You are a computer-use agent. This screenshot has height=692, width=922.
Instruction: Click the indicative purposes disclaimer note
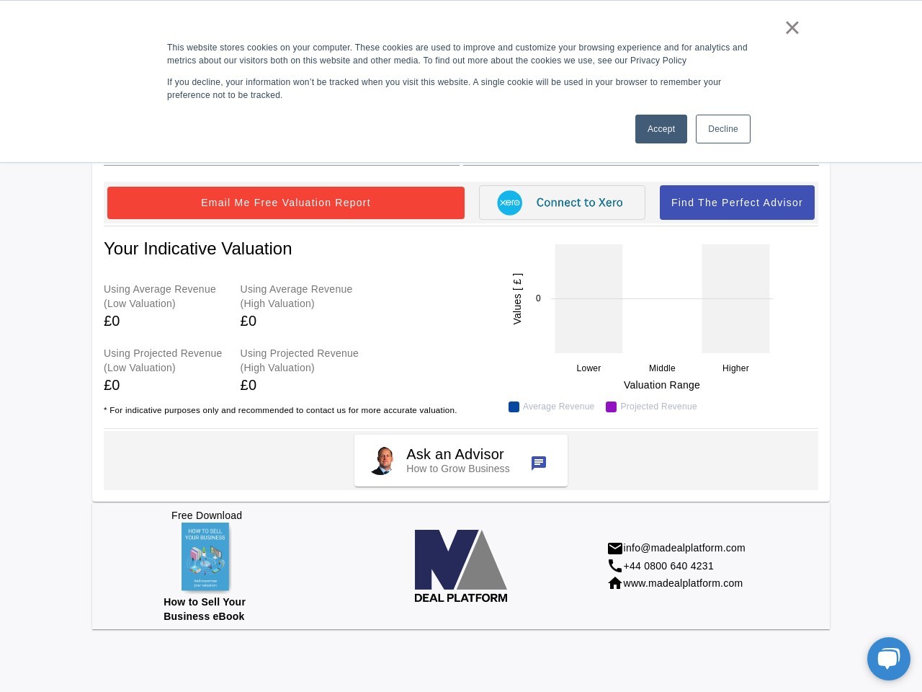click(x=280, y=410)
